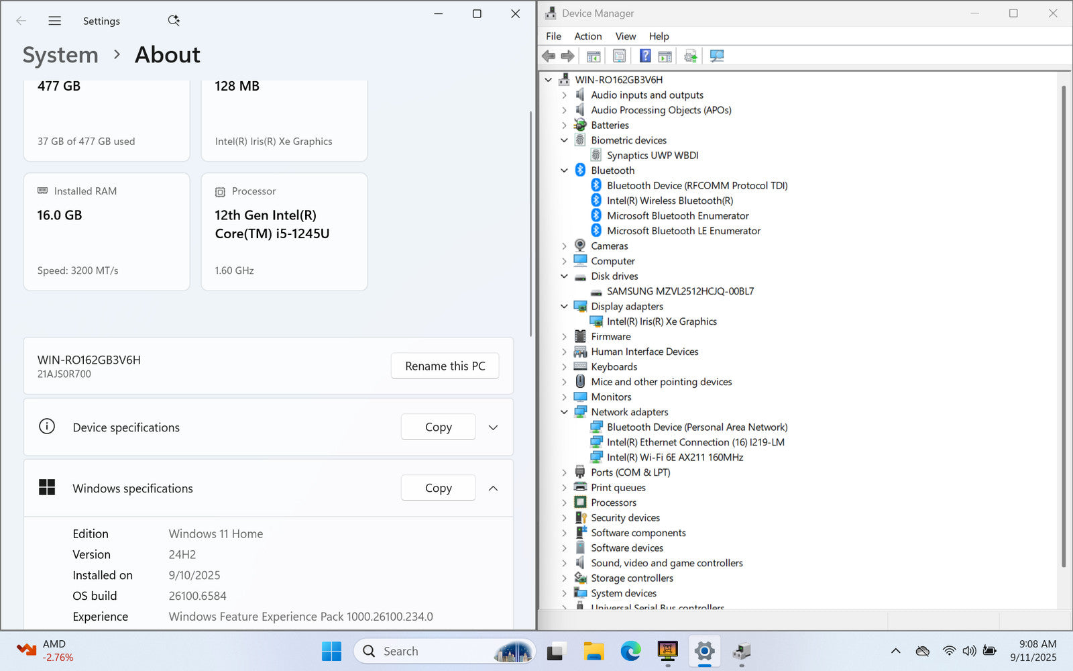Viewport: 1073px width, 671px height.
Task: Expand Audio inputs and outputs category
Action: pyautogui.click(x=564, y=95)
